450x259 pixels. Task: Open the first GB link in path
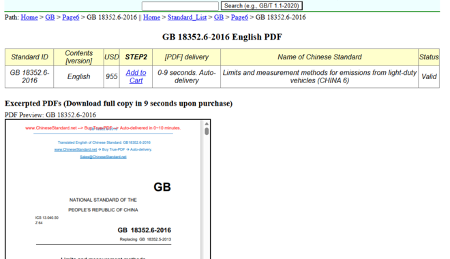click(50, 17)
